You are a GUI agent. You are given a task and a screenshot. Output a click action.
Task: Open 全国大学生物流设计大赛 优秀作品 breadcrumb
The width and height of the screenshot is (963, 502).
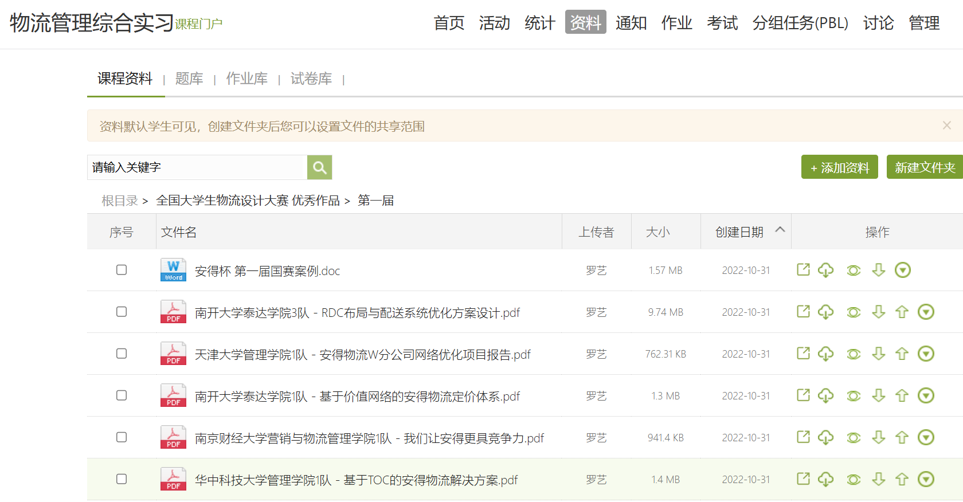pyautogui.click(x=248, y=201)
